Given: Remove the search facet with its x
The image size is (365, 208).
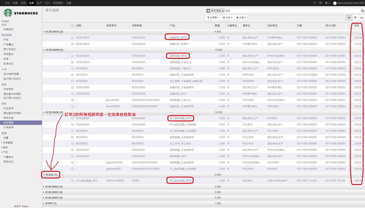Looking at the screenshot, I should (223, 11).
